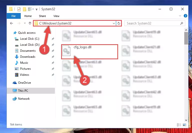Click the scrollbar down arrow
This screenshot has height=133, width=192.
(x=186, y=120)
